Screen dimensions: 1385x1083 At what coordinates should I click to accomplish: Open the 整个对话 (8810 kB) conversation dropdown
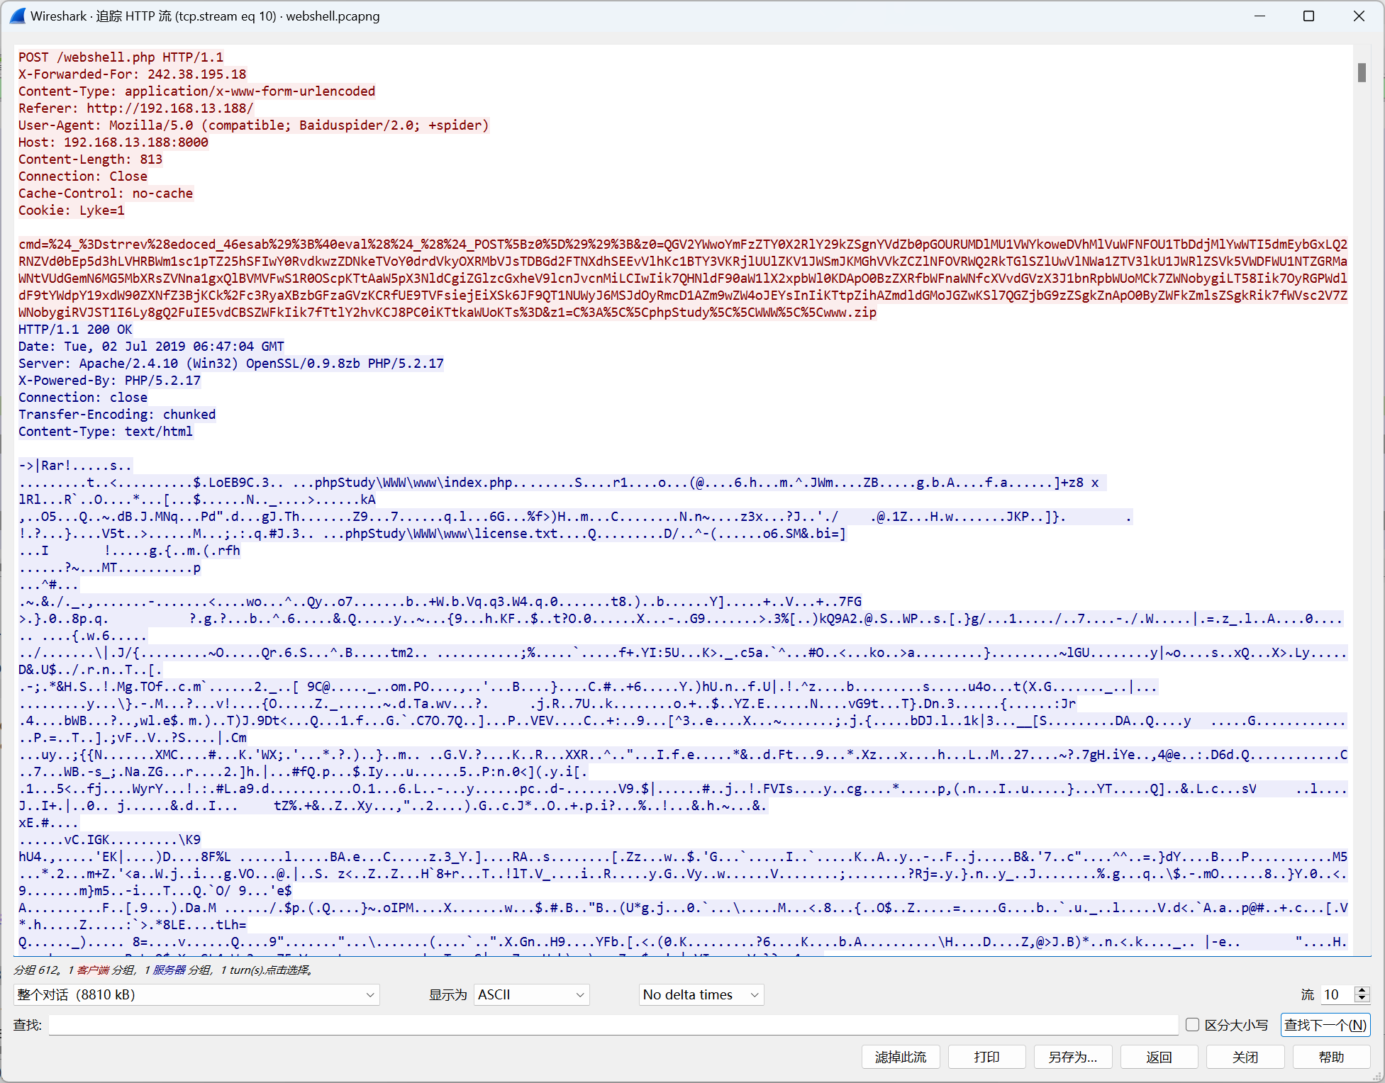pyautogui.click(x=196, y=994)
